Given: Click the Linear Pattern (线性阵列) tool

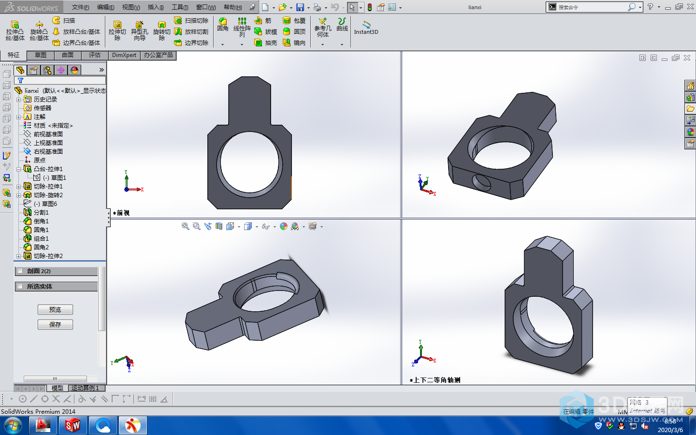Looking at the screenshot, I should point(242,28).
